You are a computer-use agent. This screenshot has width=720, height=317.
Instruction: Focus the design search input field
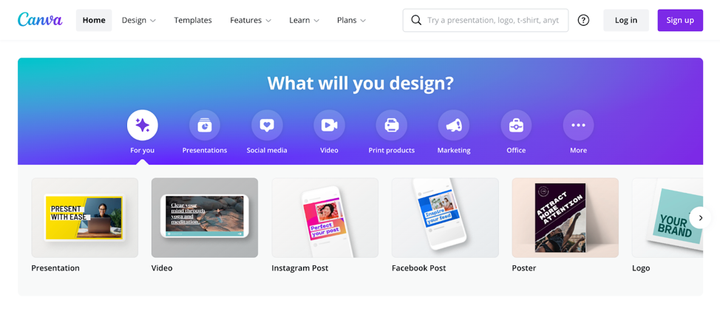pyautogui.click(x=486, y=20)
